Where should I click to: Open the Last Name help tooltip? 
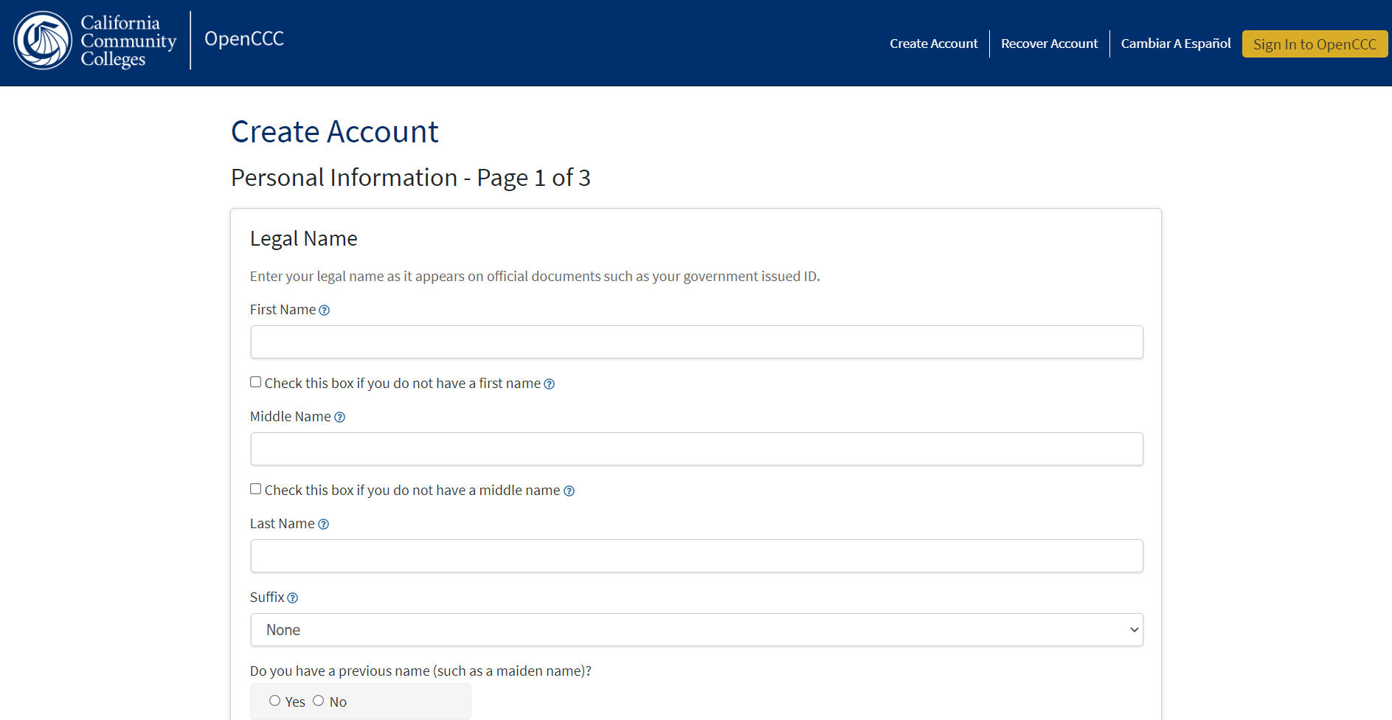click(324, 524)
